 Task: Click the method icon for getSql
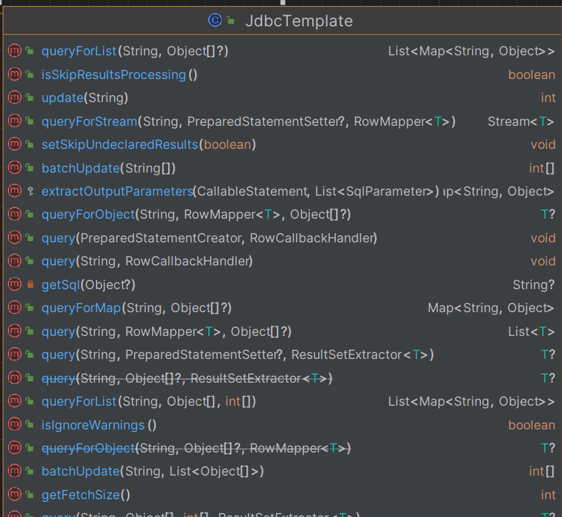click(14, 285)
